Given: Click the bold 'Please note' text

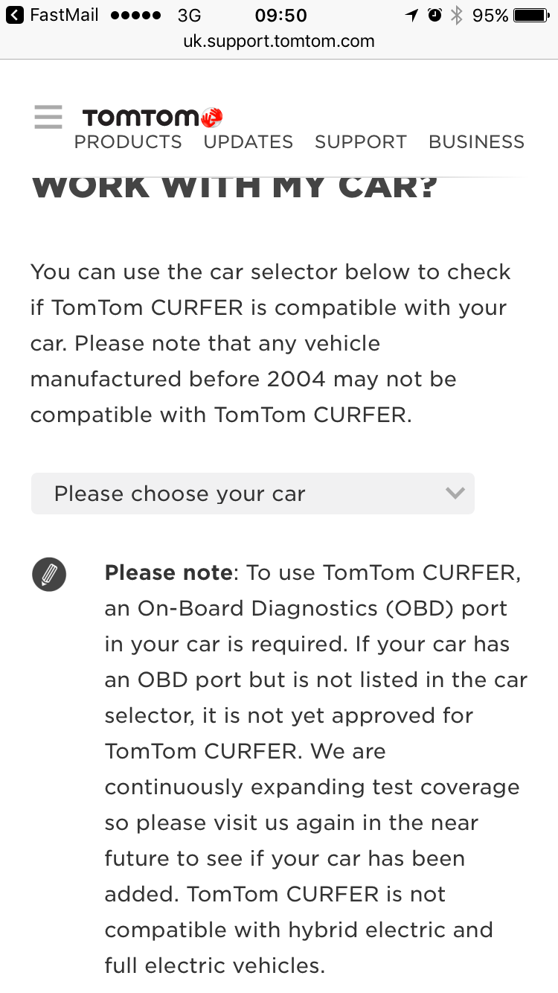Looking at the screenshot, I should coord(169,573).
